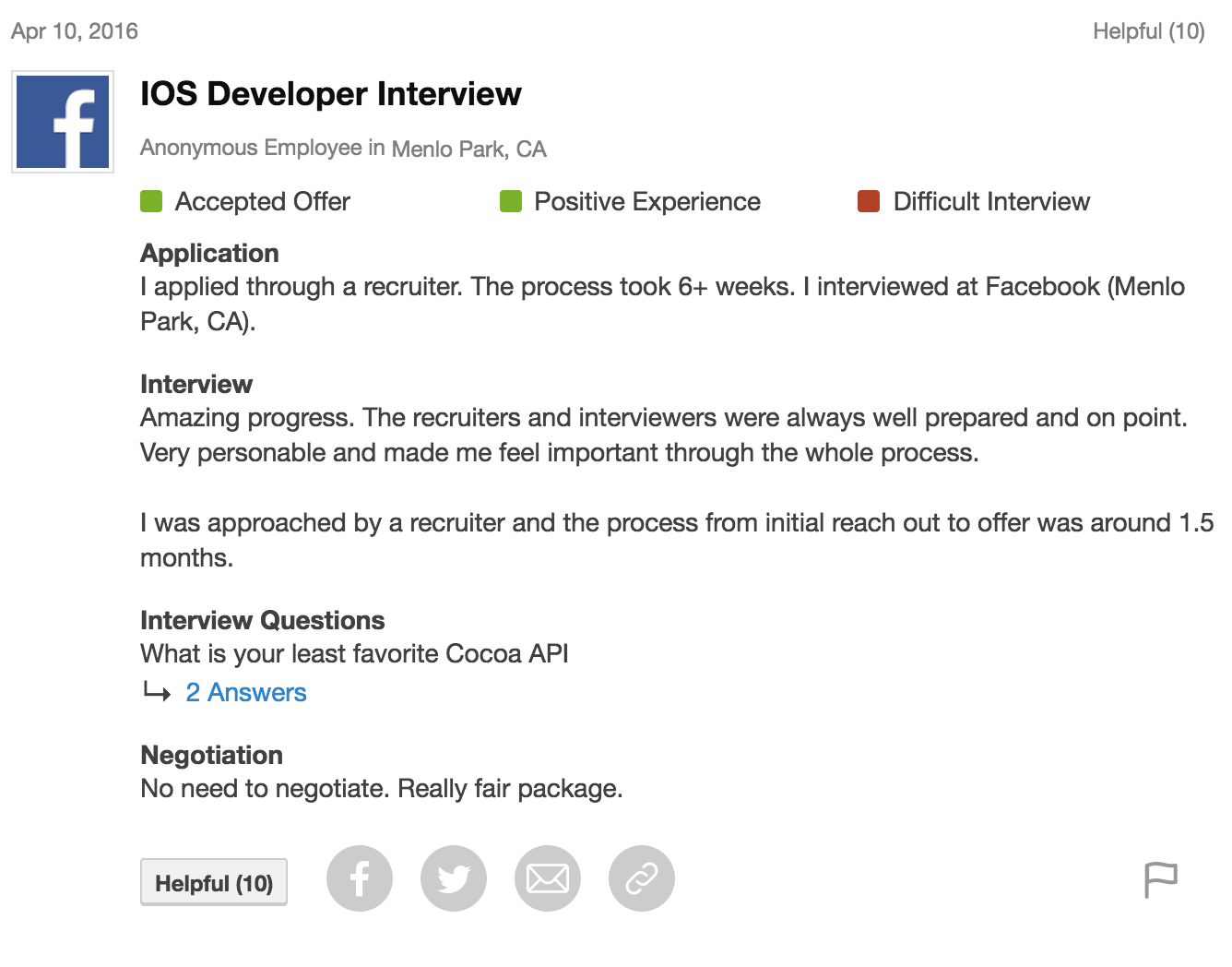Click the red Difficult Interview square
Image resolution: width=1232 pixels, height=967 pixels.
pos(869,201)
